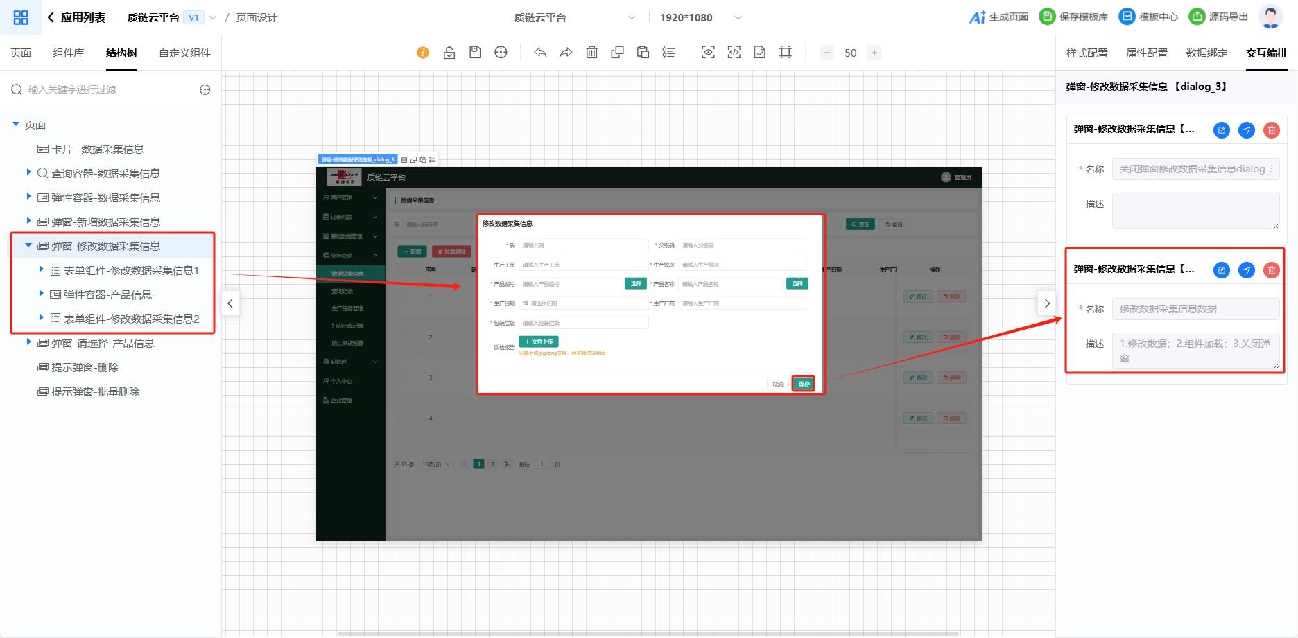Image resolution: width=1298 pixels, height=638 pixels.
Task: Click the keyword filter search field
Action: point(104,89)
